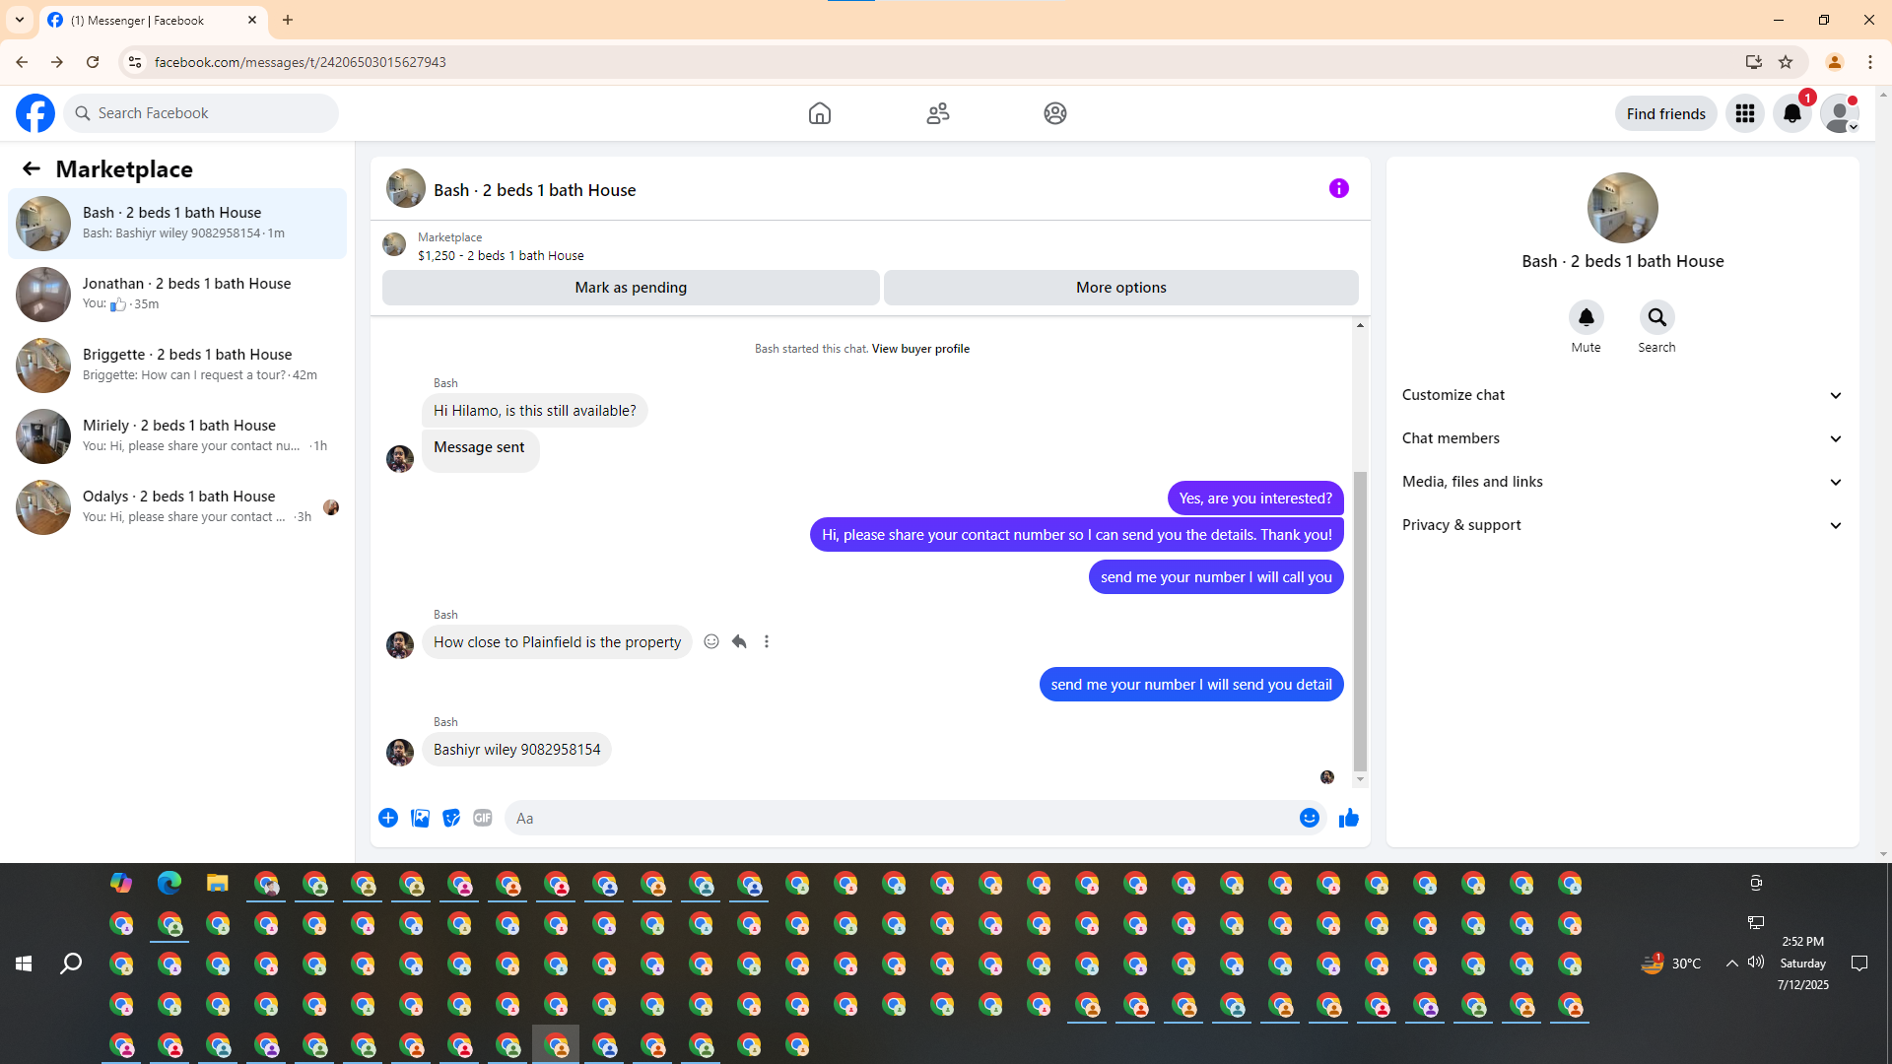This screenshot has height=1064, width=1892.
Task: Click the Mark as pending button
Action: pyautogui.click(x=631, y=288)
